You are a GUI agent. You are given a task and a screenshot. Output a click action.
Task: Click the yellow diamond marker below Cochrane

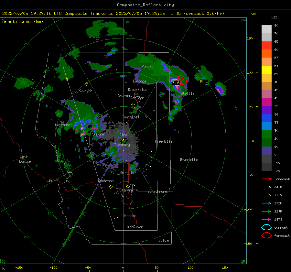click(111, 187)
